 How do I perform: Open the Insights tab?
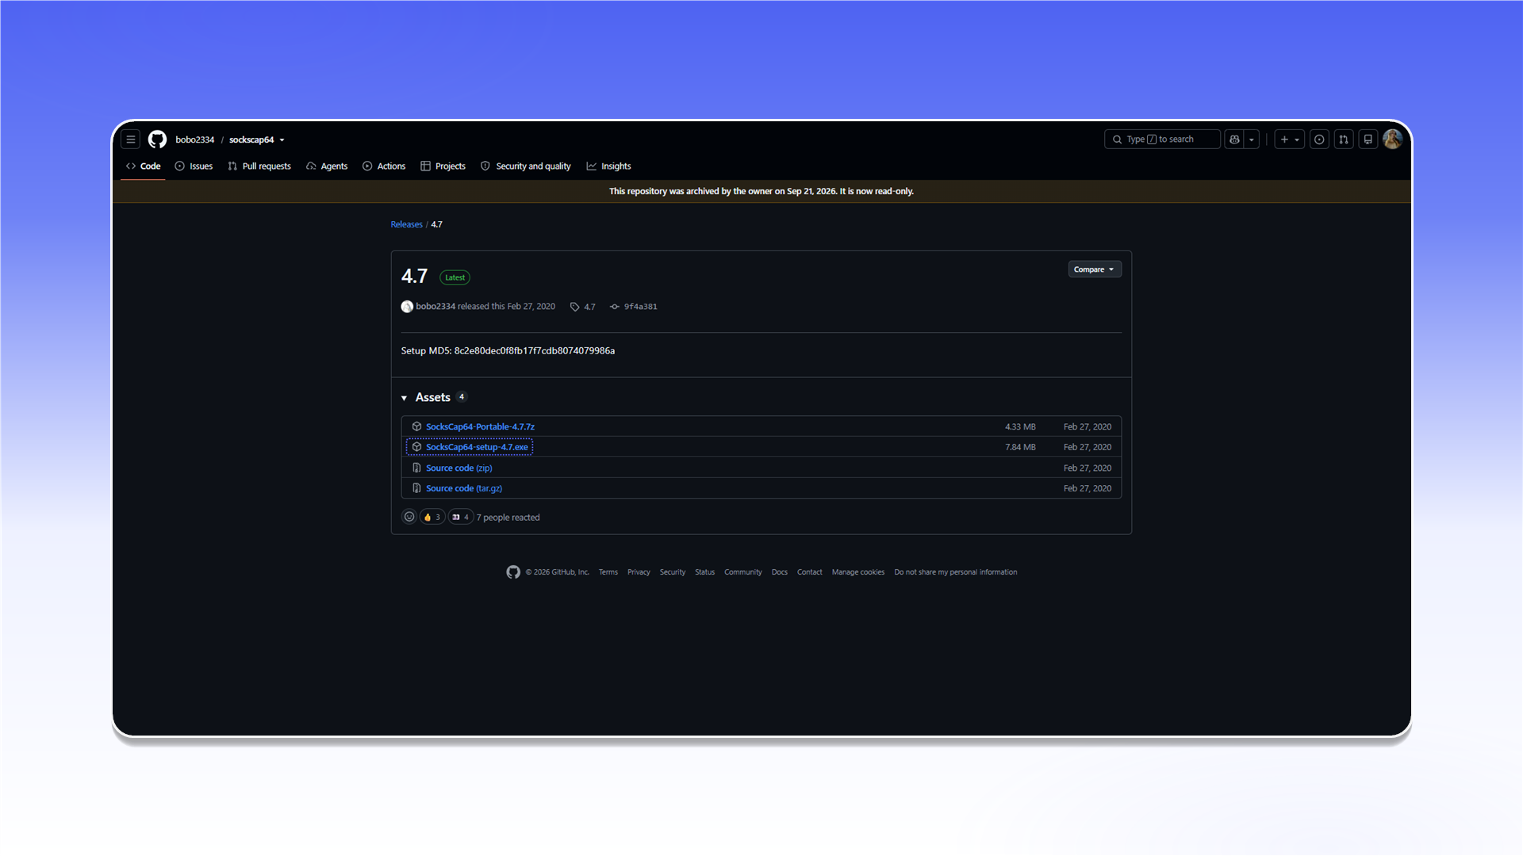click(608, 166)
